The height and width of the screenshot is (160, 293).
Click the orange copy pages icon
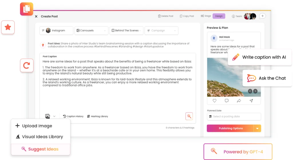27,9
